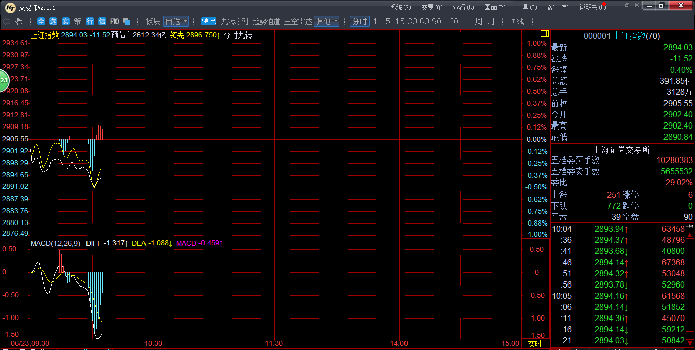
Task: Click the 画线 drawing button
Action: 517,21
